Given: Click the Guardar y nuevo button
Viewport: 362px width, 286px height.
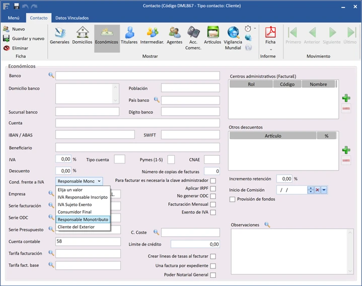Looking at the screenshot, I should (28, 38).
